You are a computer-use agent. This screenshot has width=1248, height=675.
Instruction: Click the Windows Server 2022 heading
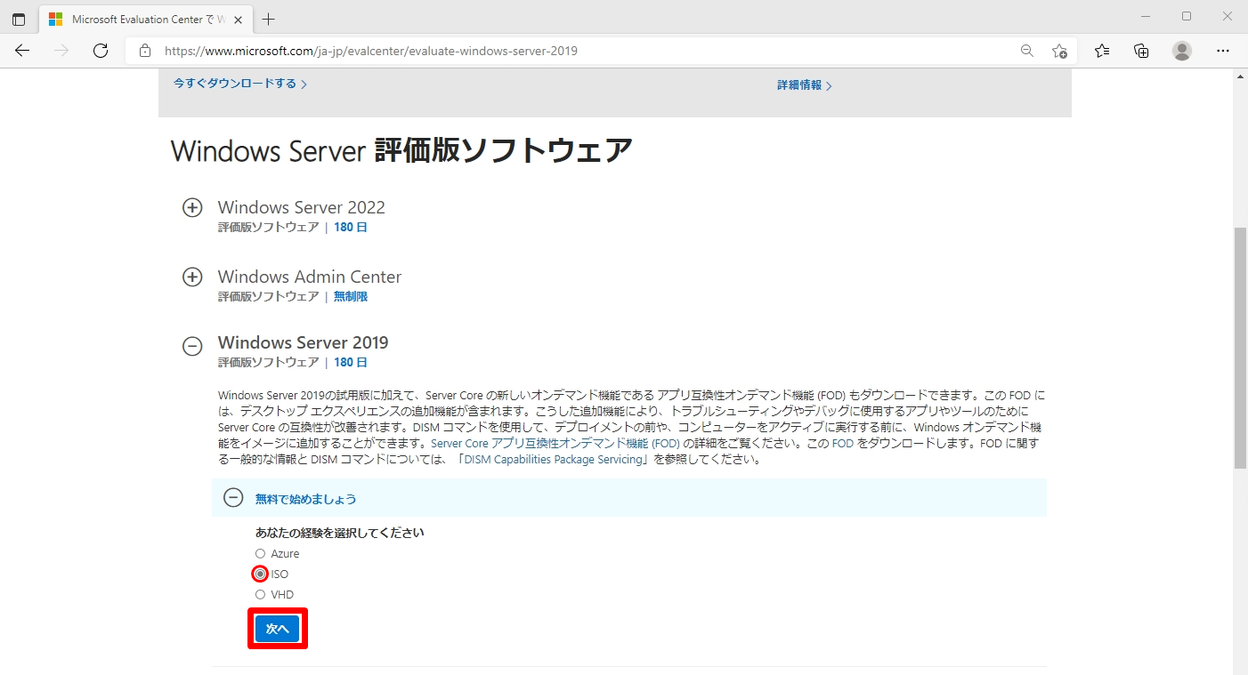[x=302, y=207]
